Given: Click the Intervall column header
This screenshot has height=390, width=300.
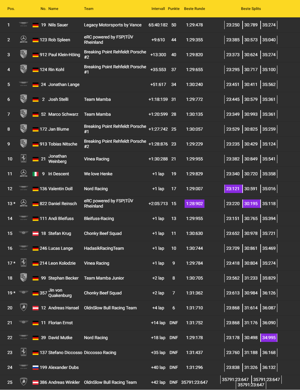Looking at the screenshot, I should point(158,9).
